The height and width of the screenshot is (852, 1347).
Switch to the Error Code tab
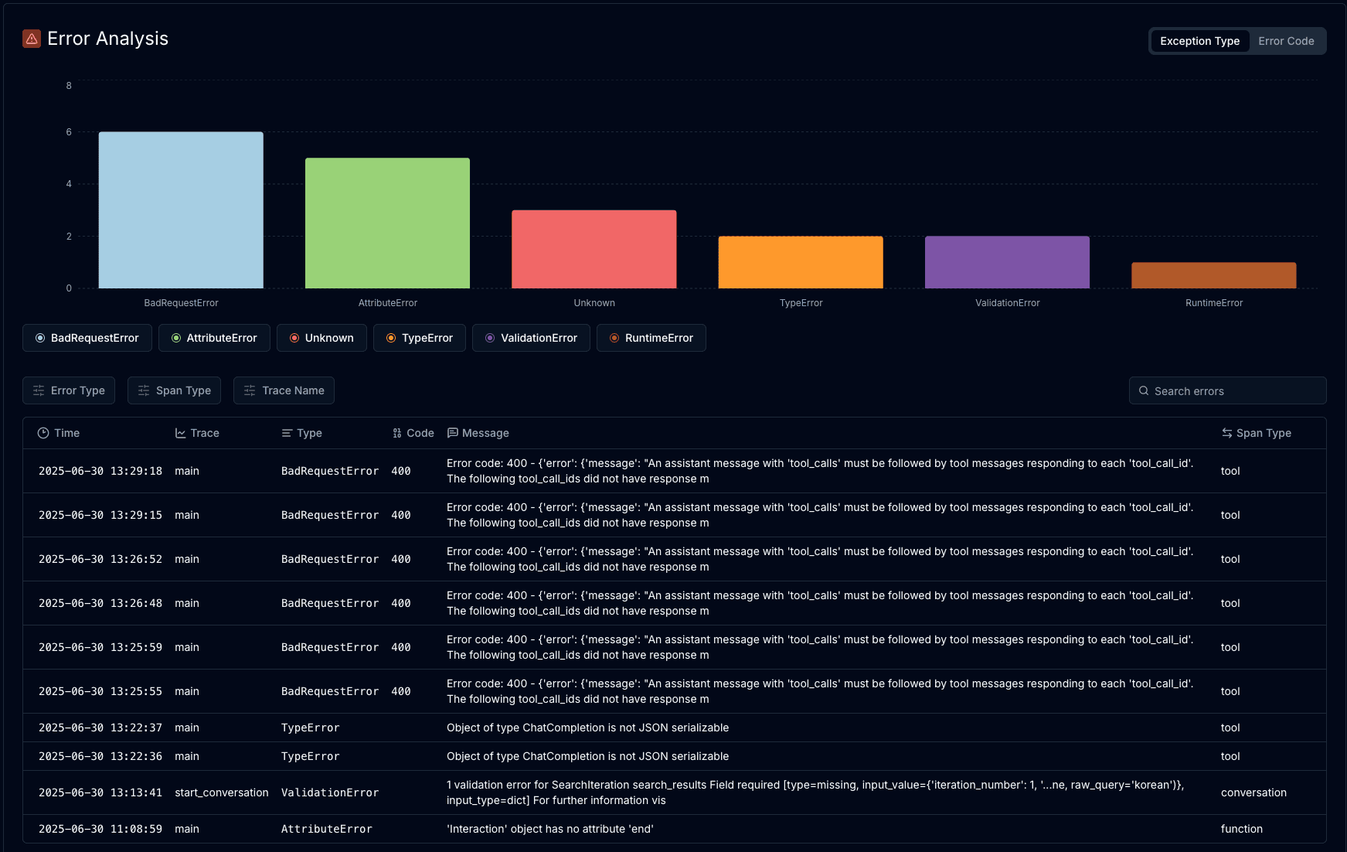pyautogui.click(x=1285, y=41)
